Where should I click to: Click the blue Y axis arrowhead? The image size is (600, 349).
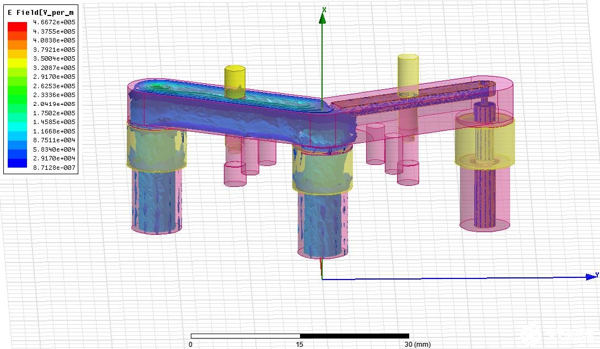591,276
